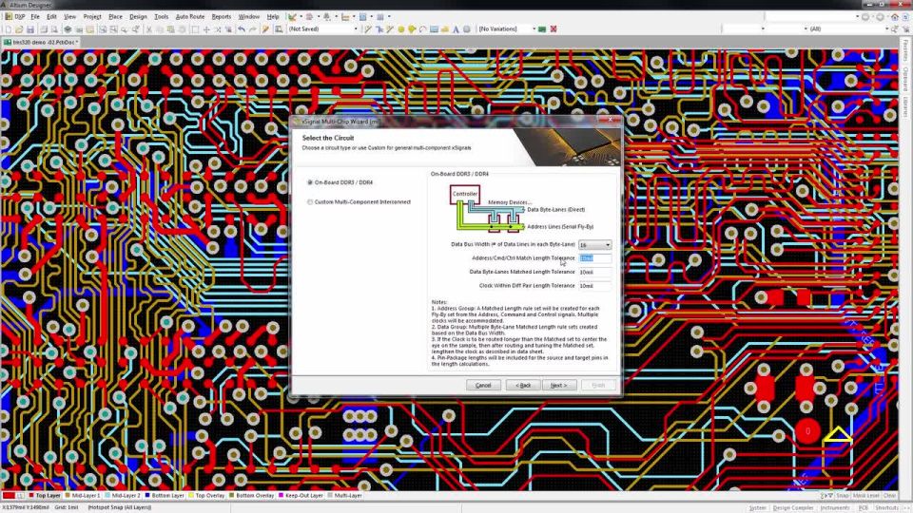Click the Open file folder icon
Screen dimensions: 913x513
click(19, 29)
